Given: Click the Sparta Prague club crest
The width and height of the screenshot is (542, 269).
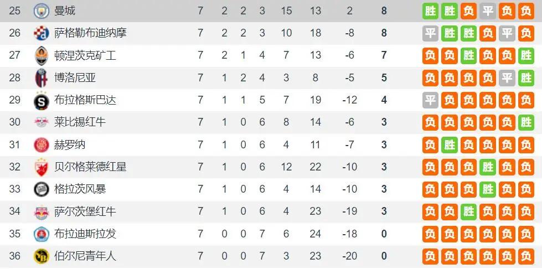Looking at the screenshot, I should pyautogui.click(x=42, y=100).
